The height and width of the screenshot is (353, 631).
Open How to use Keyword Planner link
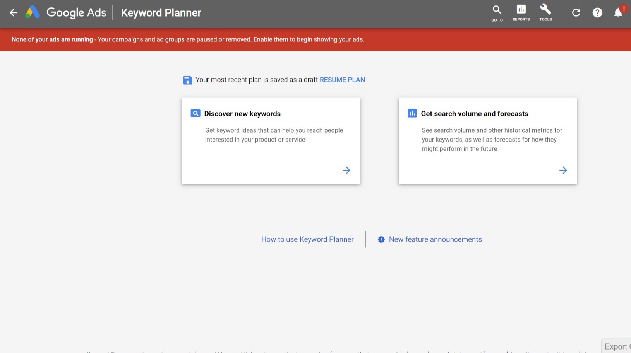(307, 239)
